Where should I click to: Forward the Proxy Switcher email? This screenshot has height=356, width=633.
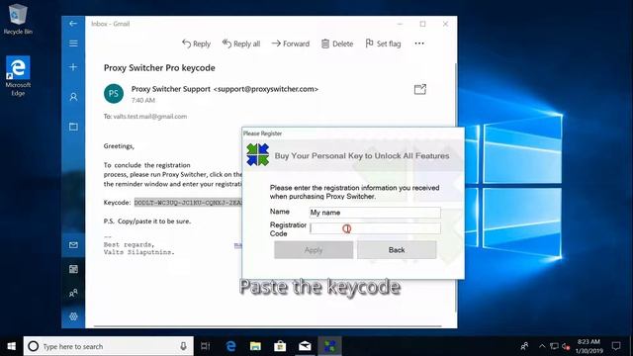(x=290, y=44)
